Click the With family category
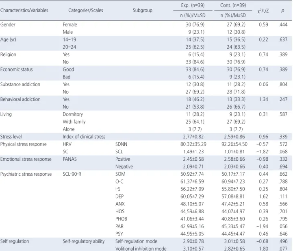293x251 pixels. 74,122
